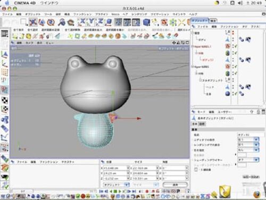Screen dimensions: 266x200
Task: Click the 適用 apply button in coordinates
Action: 175,185
